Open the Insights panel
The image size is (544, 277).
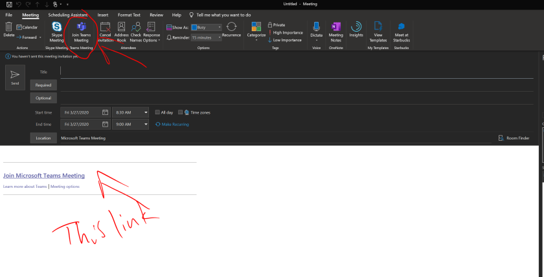point(356,28)
